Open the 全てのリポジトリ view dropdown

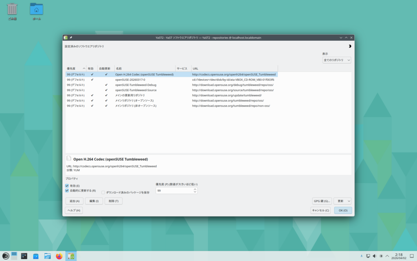[336, 60]
